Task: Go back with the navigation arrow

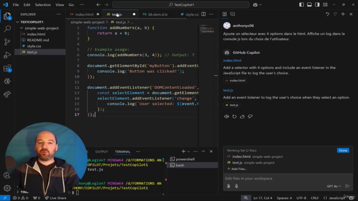Action: click(x=98, y=5)
